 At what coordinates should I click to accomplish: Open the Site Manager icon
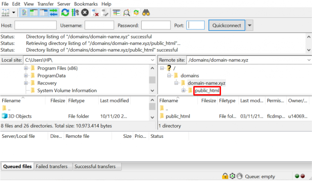(5, 12)
